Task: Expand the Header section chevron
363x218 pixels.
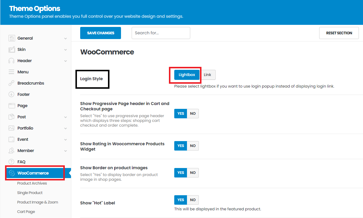Action: [65, 61]
